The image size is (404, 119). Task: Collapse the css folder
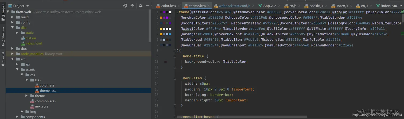[22, 75]
